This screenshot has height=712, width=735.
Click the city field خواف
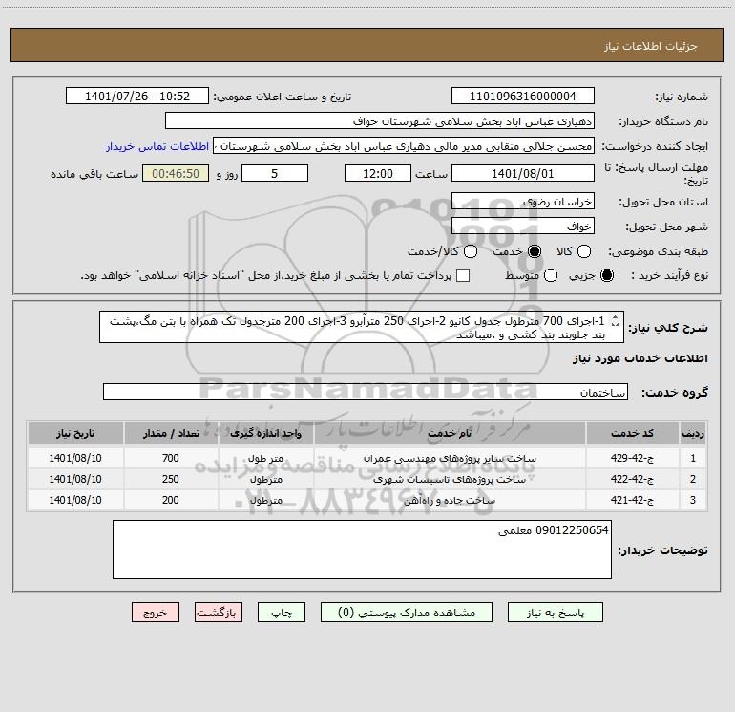click(523, 226)
